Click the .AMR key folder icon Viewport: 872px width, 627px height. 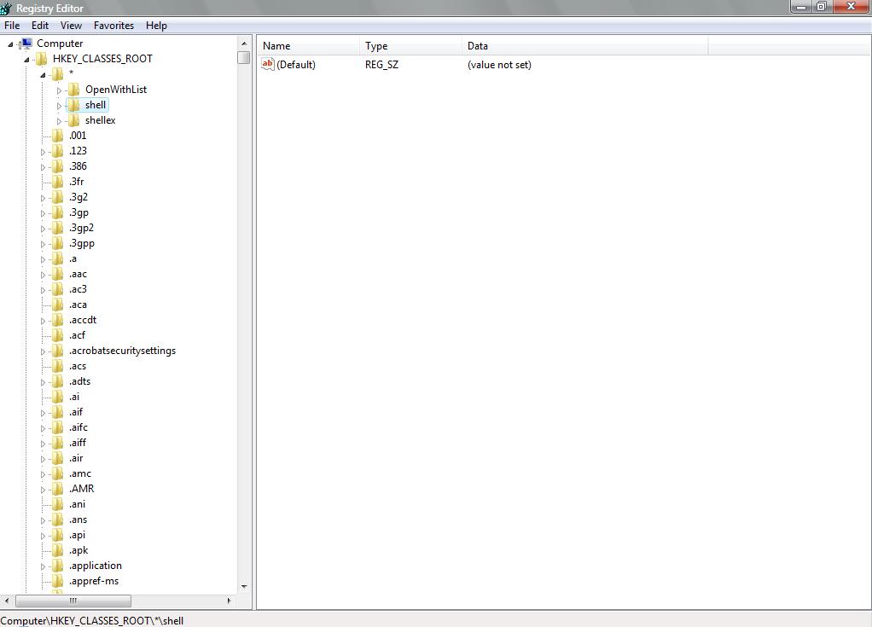point(58,489)
